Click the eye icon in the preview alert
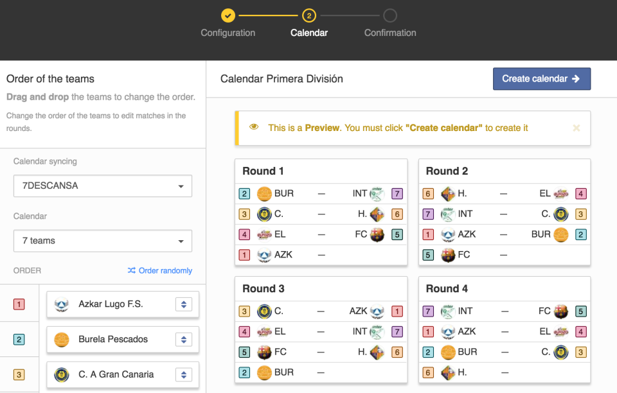617x393 pixels. pyautogui.click(x=254, y=127)
